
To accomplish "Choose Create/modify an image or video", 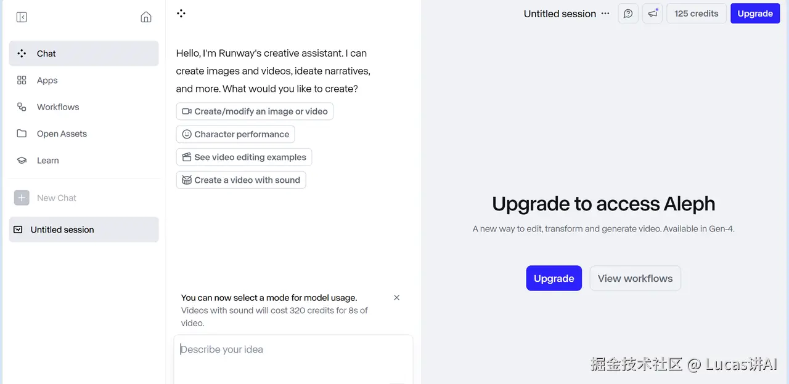I will point(255,111).
